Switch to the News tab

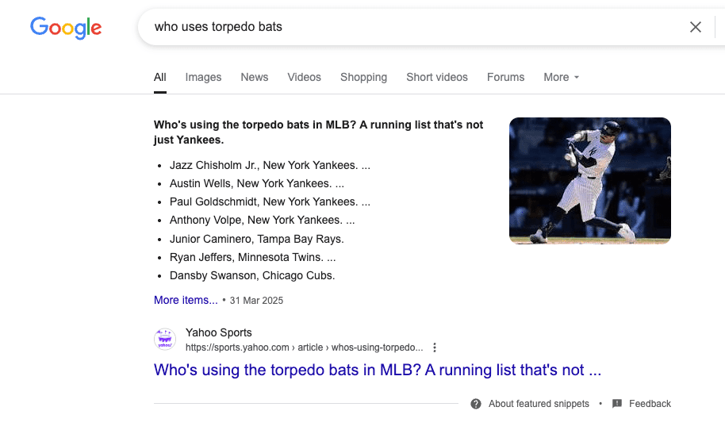[x=255, y=77]
